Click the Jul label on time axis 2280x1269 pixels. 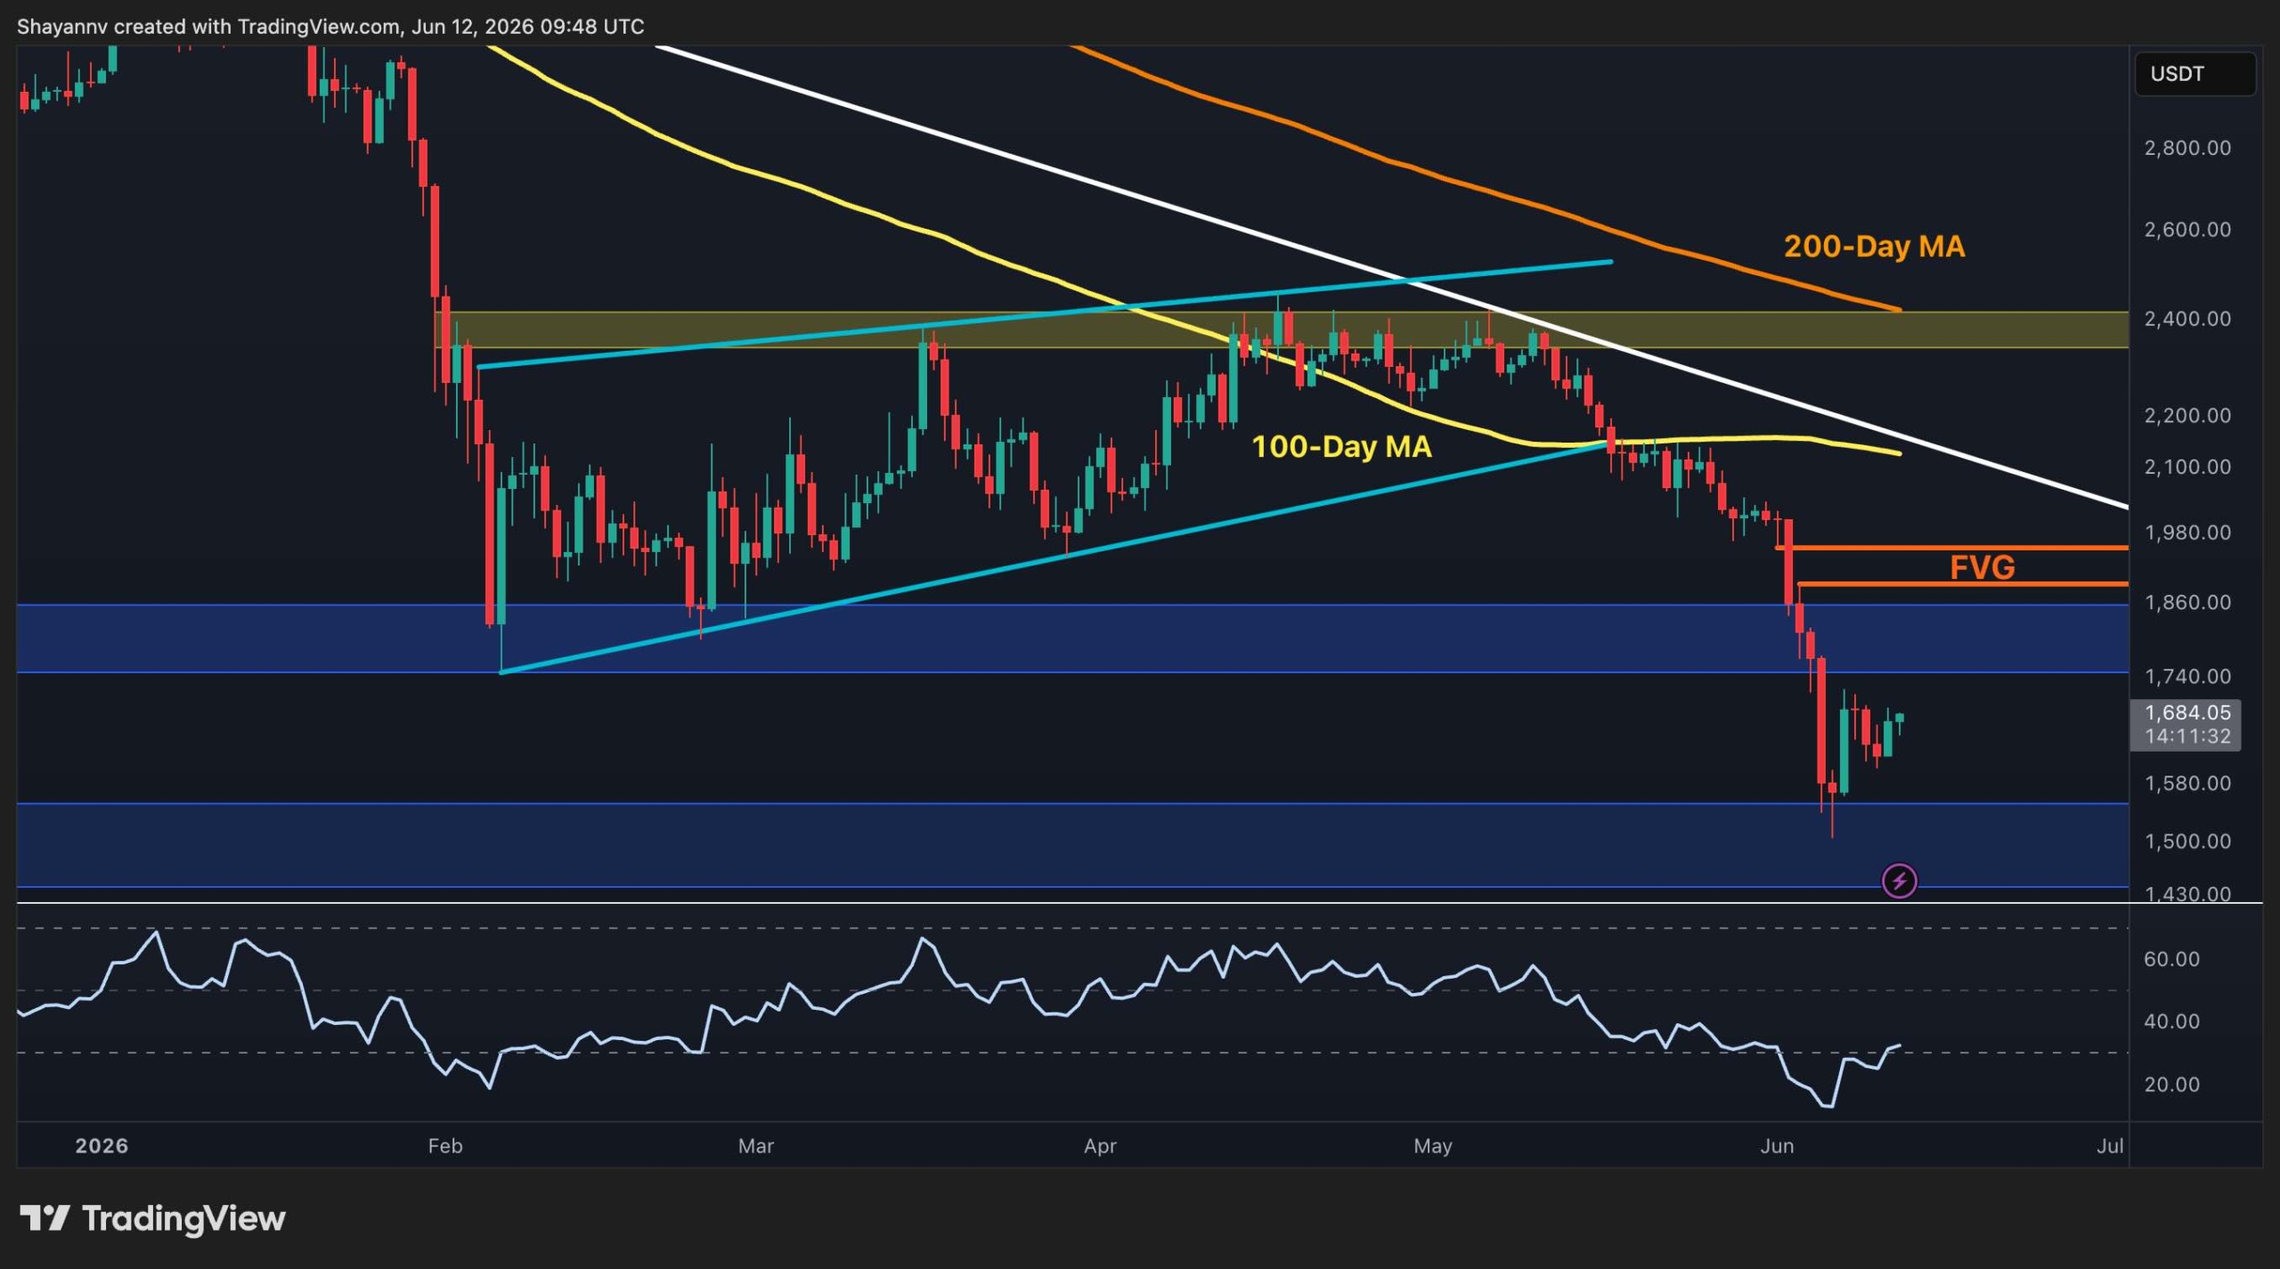tap(2110, 1146)
